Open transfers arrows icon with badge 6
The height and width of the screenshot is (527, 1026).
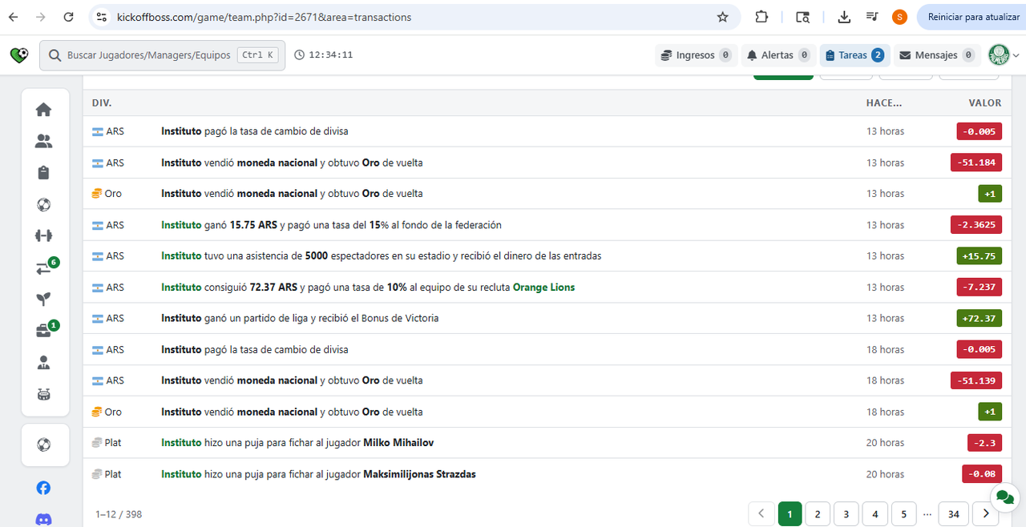45,268
